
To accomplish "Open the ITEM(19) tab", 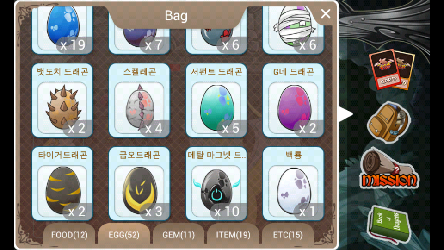I will coord(233,234).
